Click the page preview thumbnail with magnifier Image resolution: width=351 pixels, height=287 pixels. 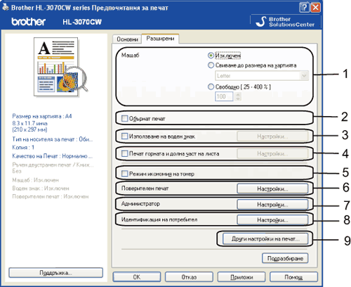pos(60,67)
